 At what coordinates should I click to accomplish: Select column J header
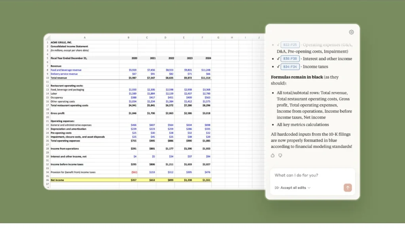click(258, 38)
